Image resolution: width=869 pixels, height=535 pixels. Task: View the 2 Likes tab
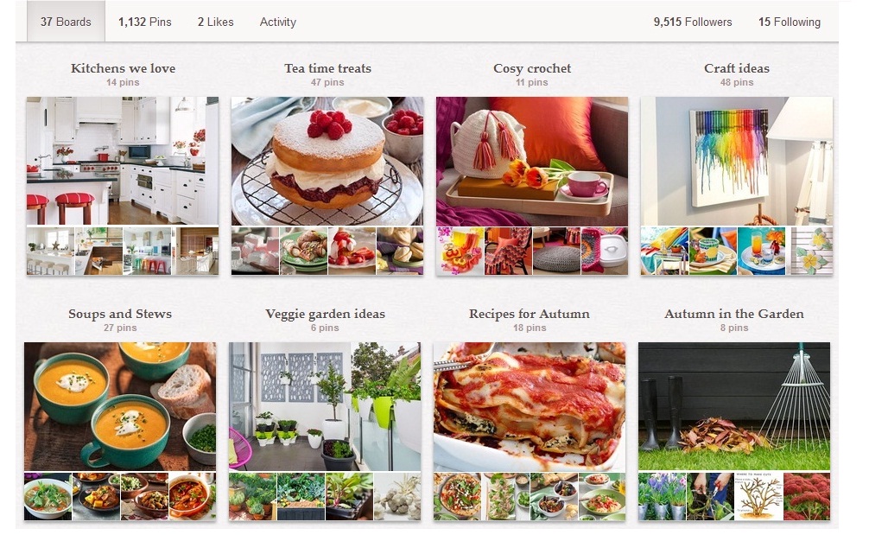216,22
